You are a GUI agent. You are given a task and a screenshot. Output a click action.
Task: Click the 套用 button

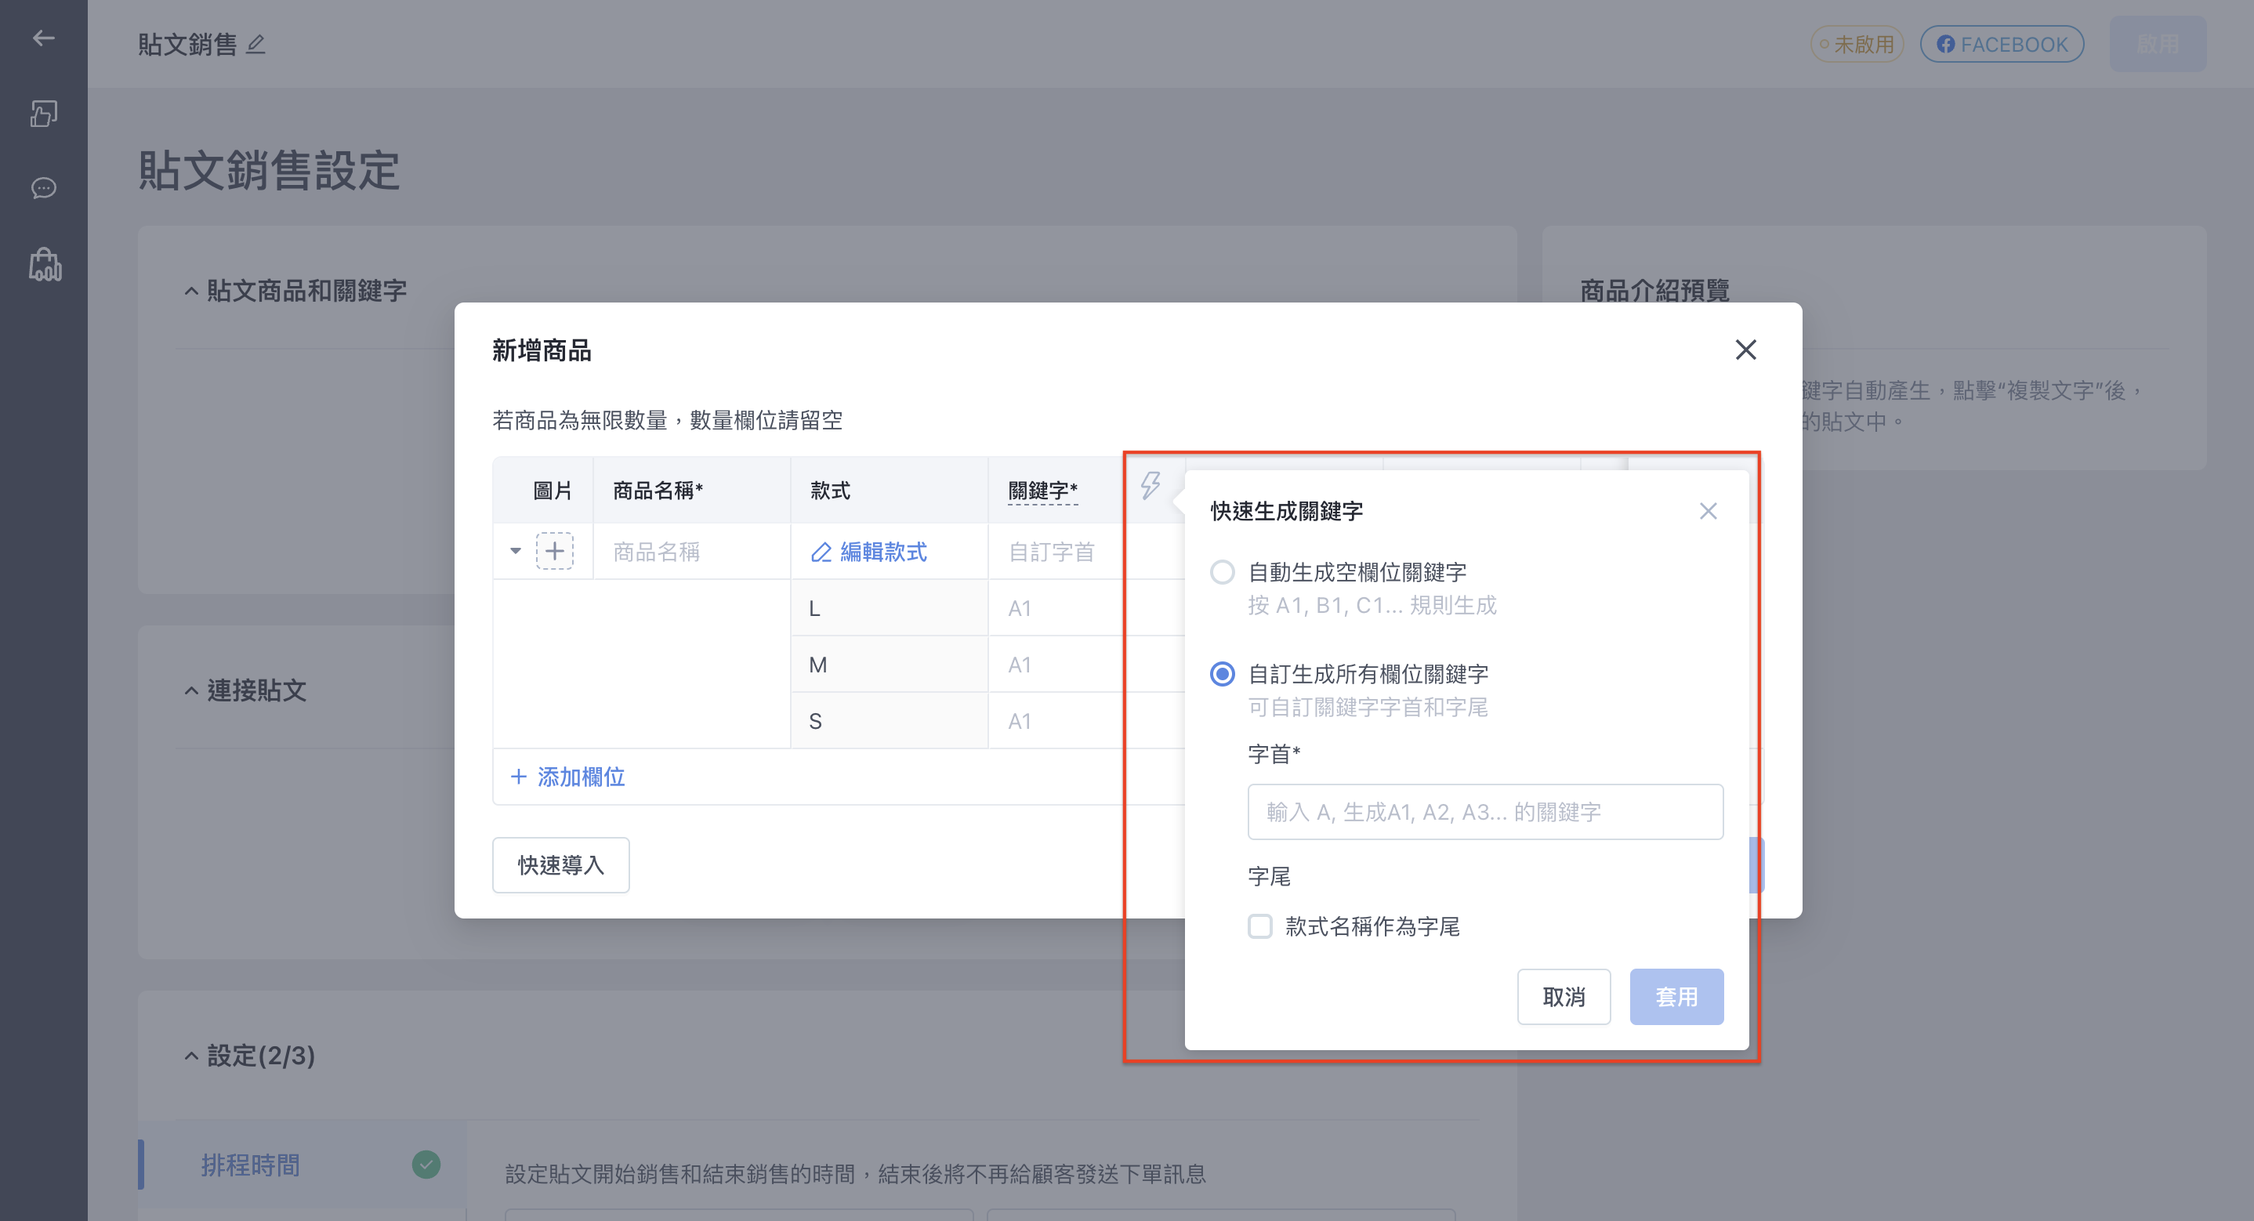1676,997
